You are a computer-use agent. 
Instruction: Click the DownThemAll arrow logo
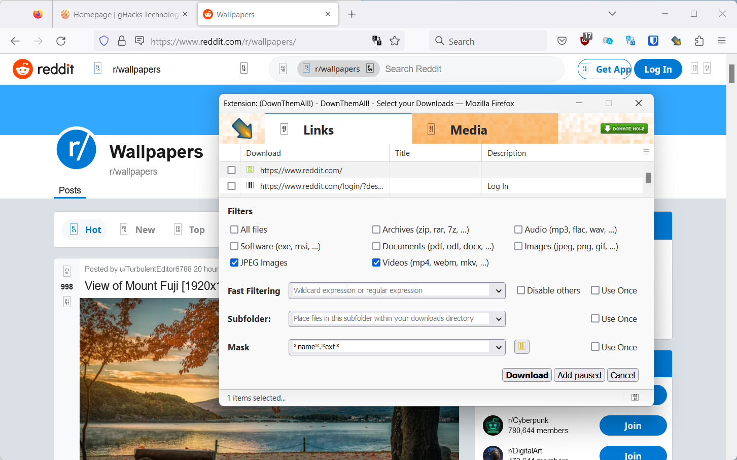(x=242, y=128)
